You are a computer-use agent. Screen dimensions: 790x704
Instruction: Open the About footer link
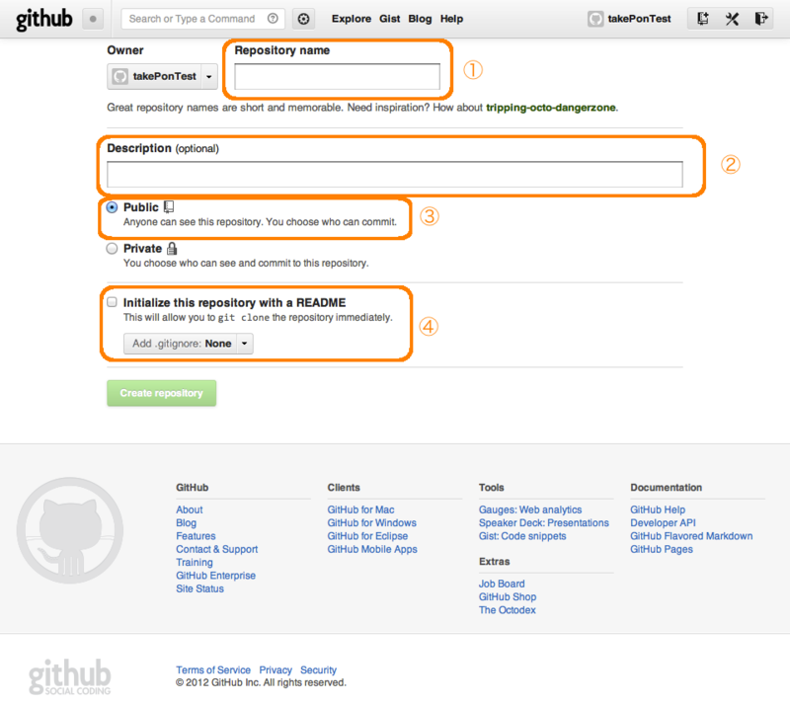[x=190, y=510]
